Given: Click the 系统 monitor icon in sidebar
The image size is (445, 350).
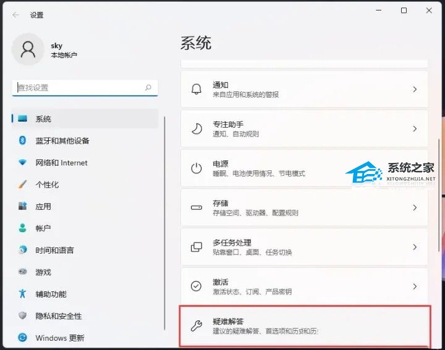Looking at the screenshot, I should pos(22,119).
